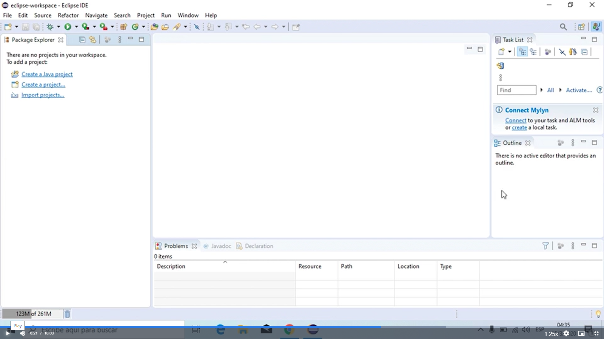Open the Search toolbar dropdown arrow
604x339 pixels.
[185, 27]
